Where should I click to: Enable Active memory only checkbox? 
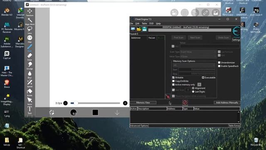pos(173,85)
